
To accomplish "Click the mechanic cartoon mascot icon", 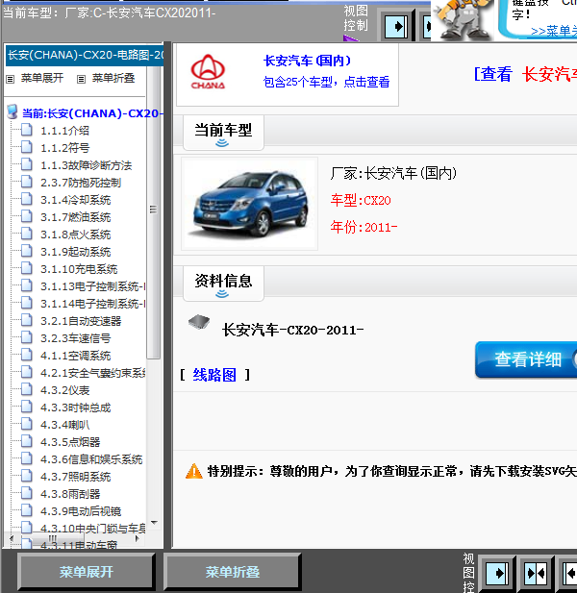I will click(x=463, y=19).
